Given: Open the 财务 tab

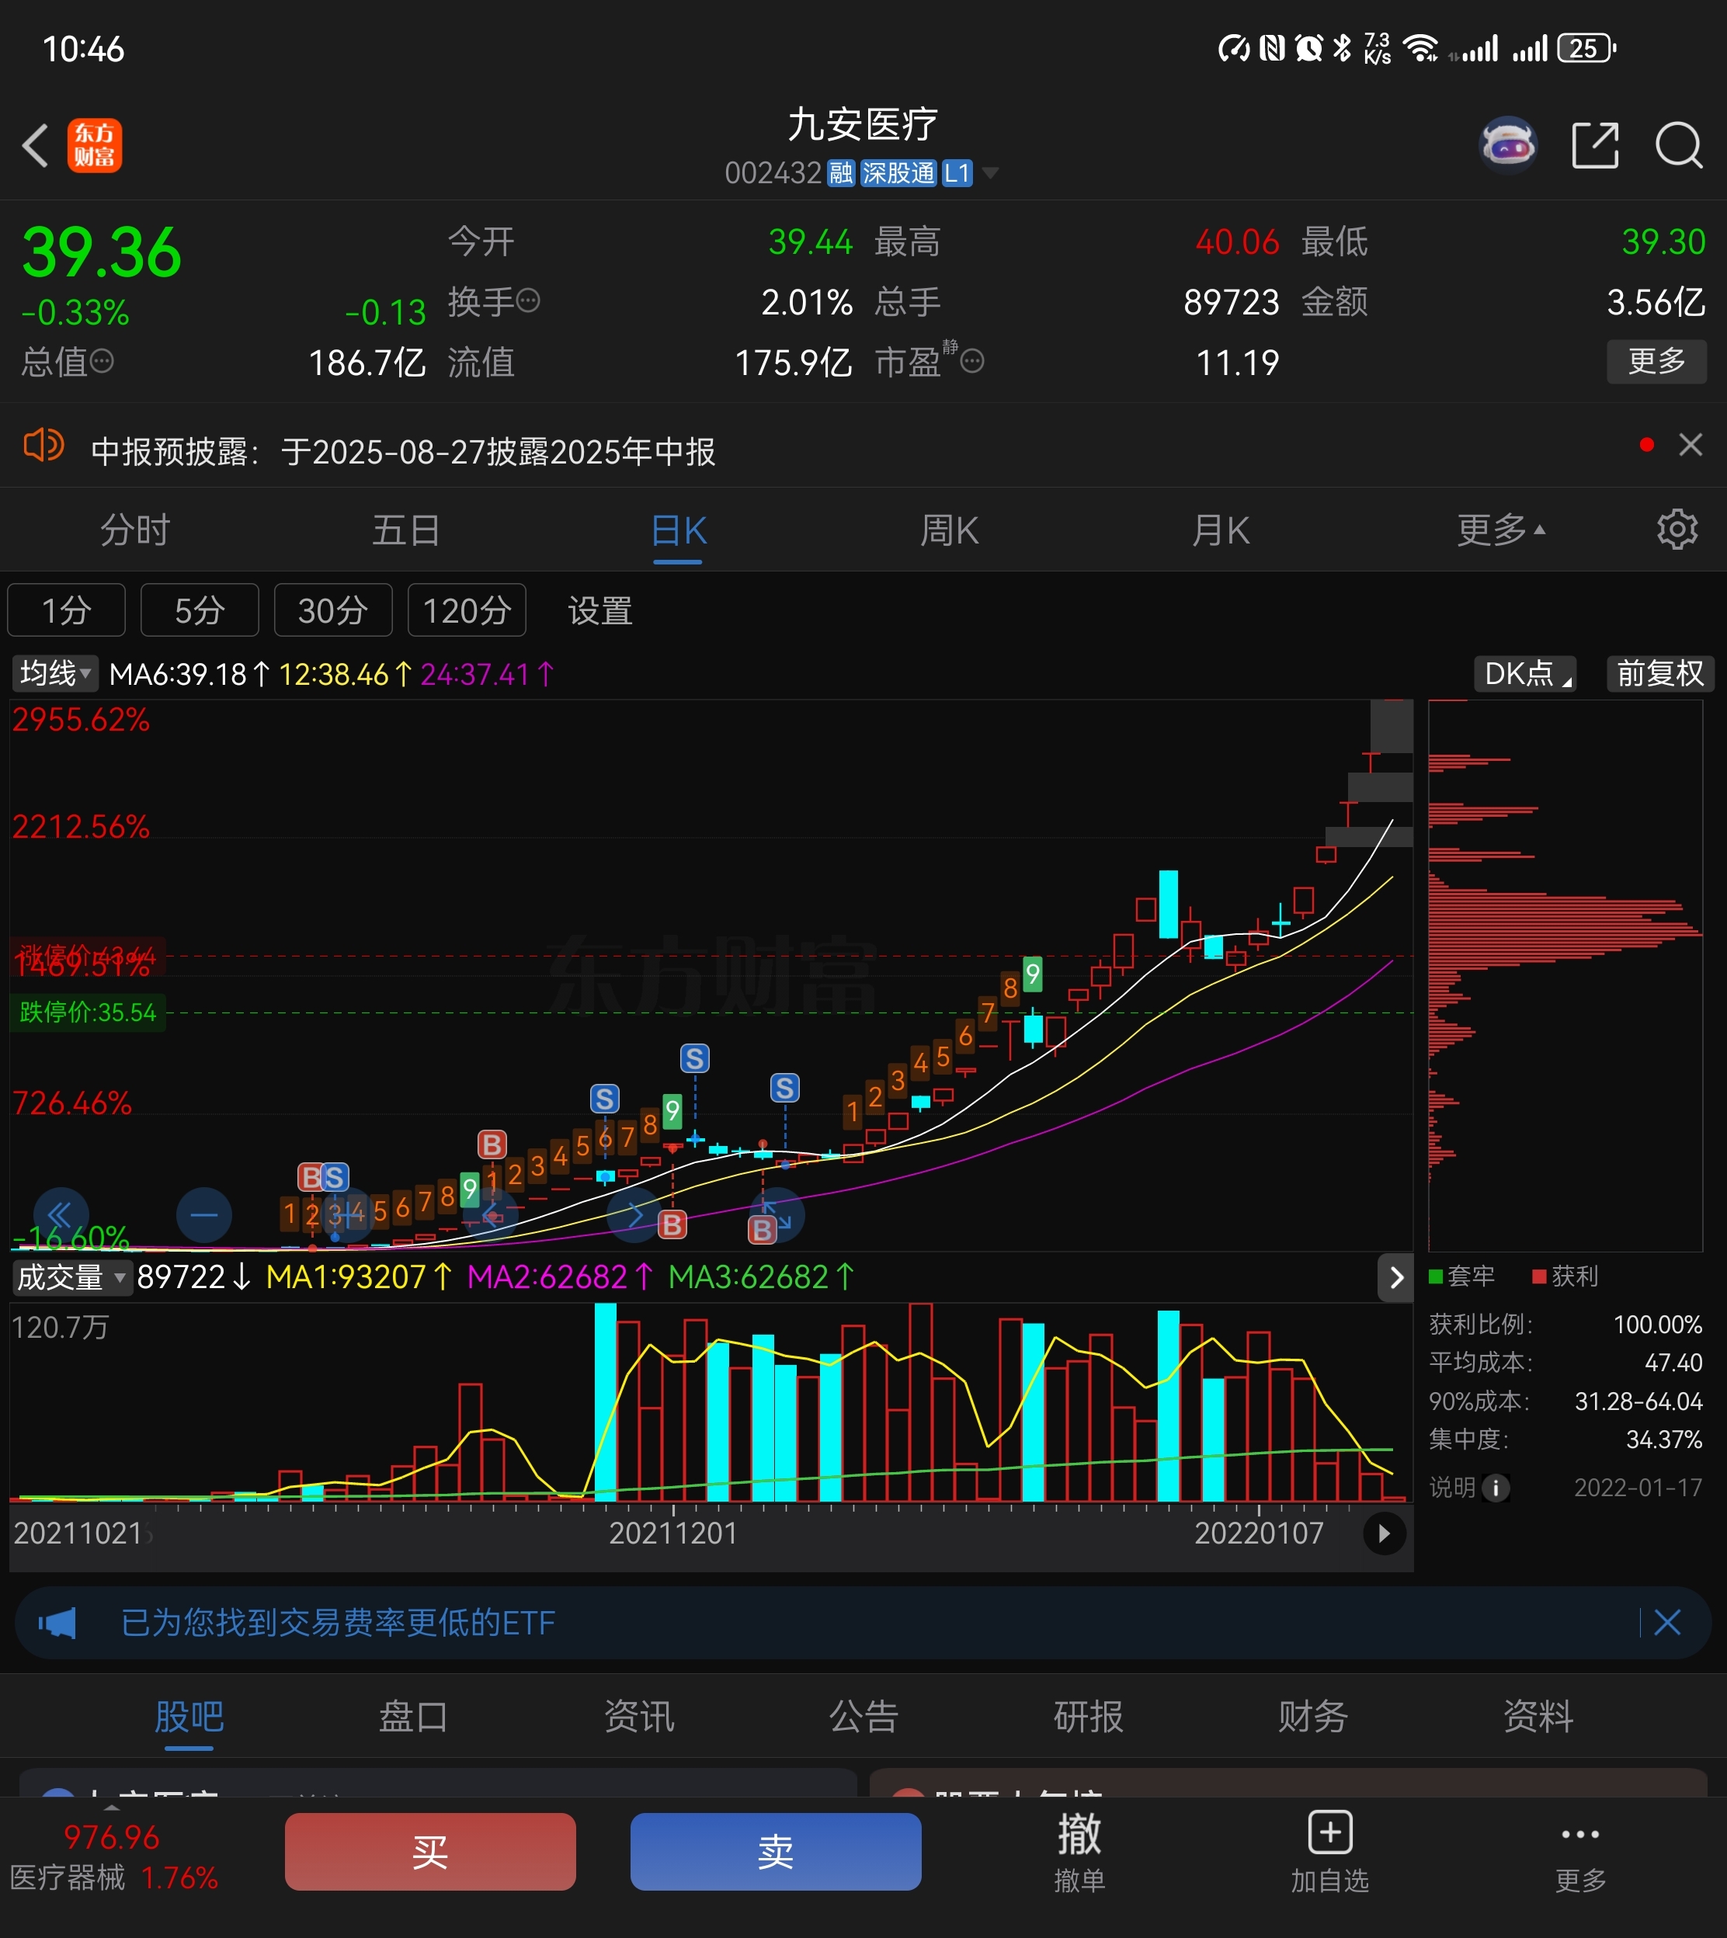Looking at the screenshot, I should pyautogui.click(x=1313, y=1717).
